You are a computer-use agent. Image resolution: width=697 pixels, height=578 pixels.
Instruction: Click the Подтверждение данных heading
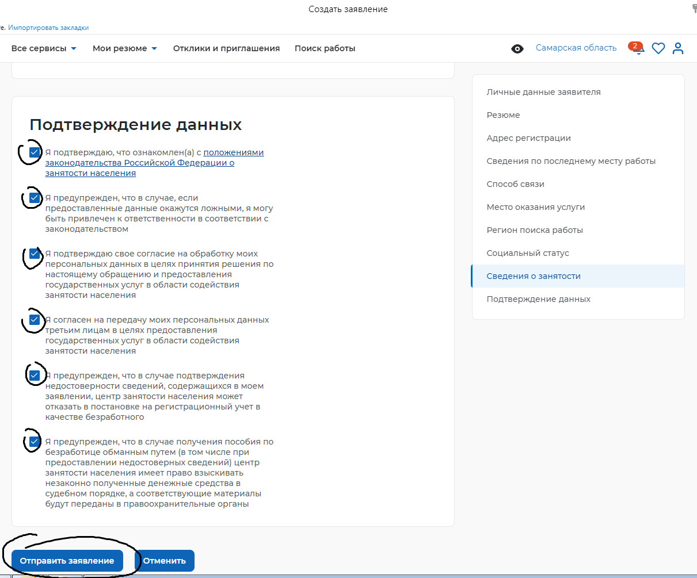tap(136, 125)
